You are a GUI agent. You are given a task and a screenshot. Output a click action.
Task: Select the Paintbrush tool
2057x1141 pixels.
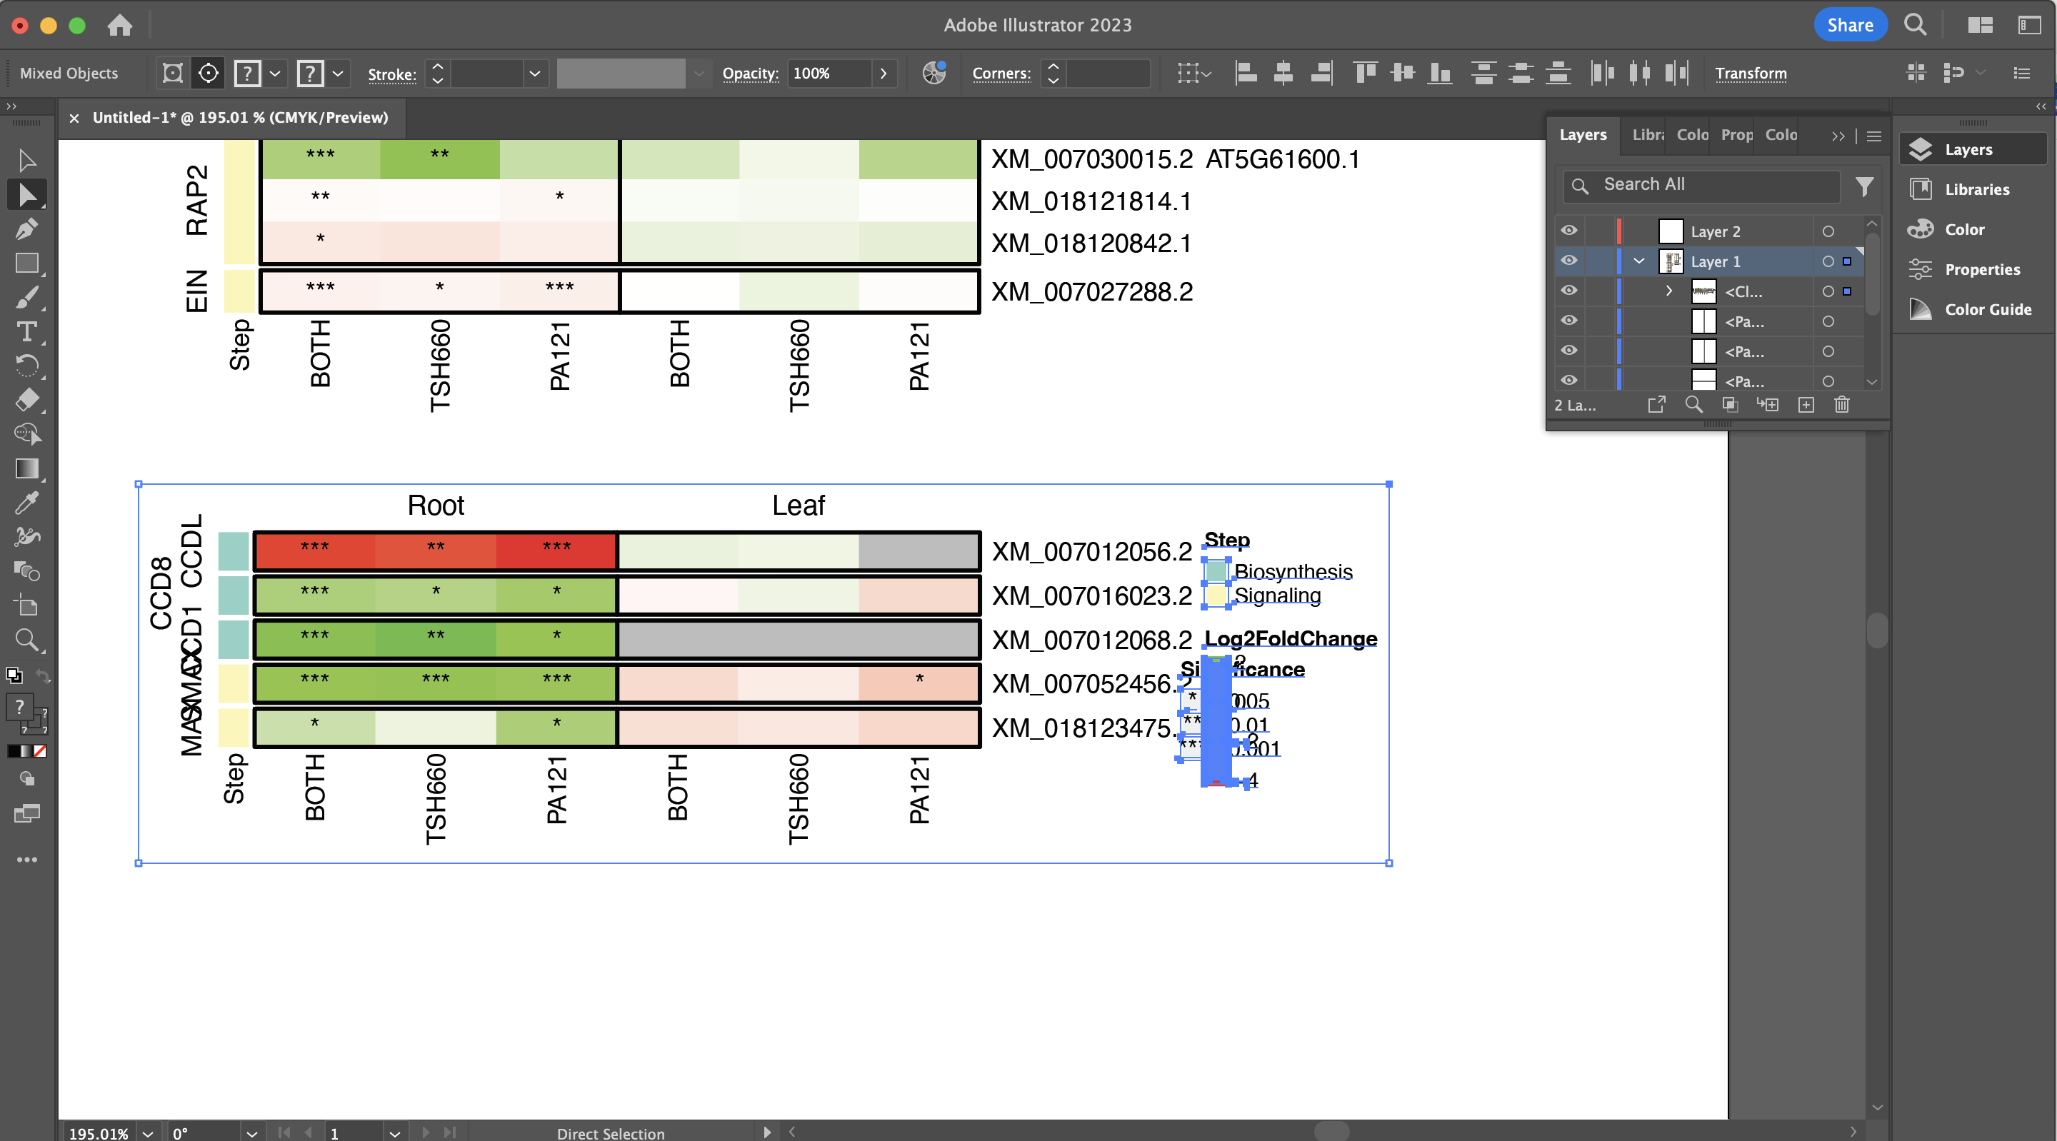click(x=26, y=297)
